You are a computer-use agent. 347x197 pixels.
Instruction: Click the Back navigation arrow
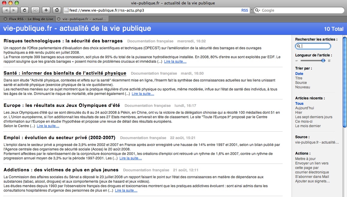click(6, 10)
